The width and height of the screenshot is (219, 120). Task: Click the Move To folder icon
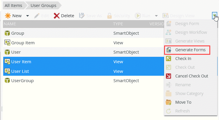pyautogui.click(x=168, y=102)
